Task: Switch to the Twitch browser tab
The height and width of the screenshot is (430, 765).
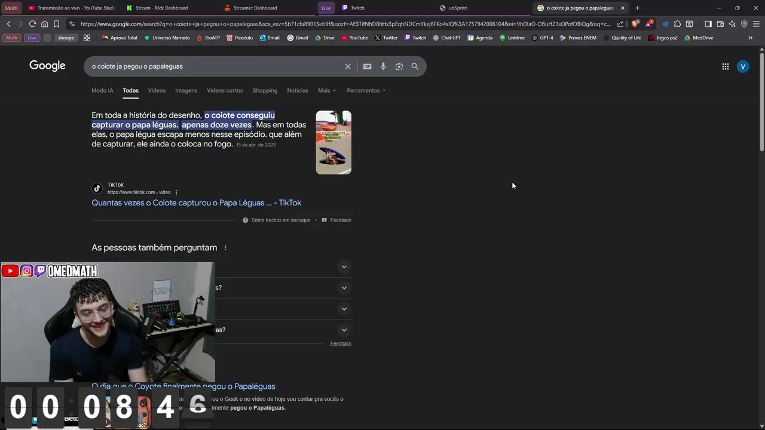Action: tap(385, 8)
